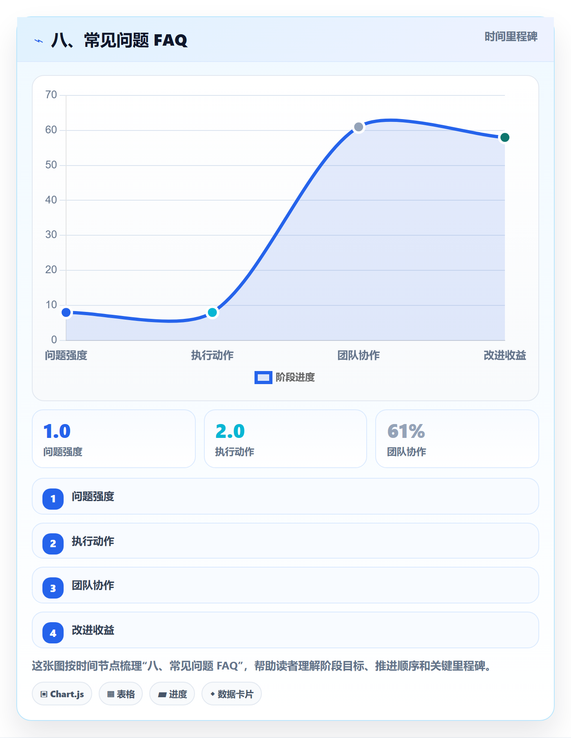571x738 pixels.
Task: Click the 0 y-axis tick value
Action: click(x=54, y=340)
